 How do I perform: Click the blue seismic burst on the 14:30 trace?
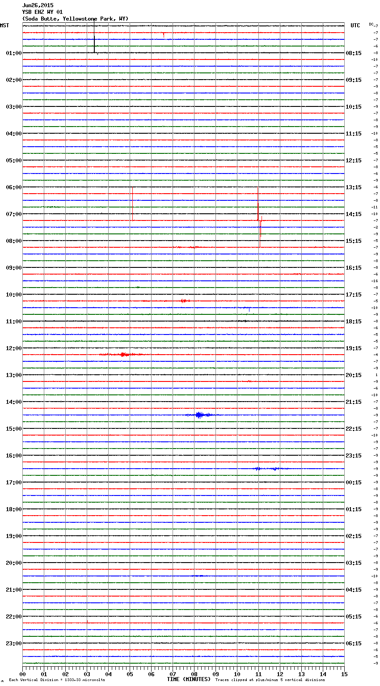(200, 415)
